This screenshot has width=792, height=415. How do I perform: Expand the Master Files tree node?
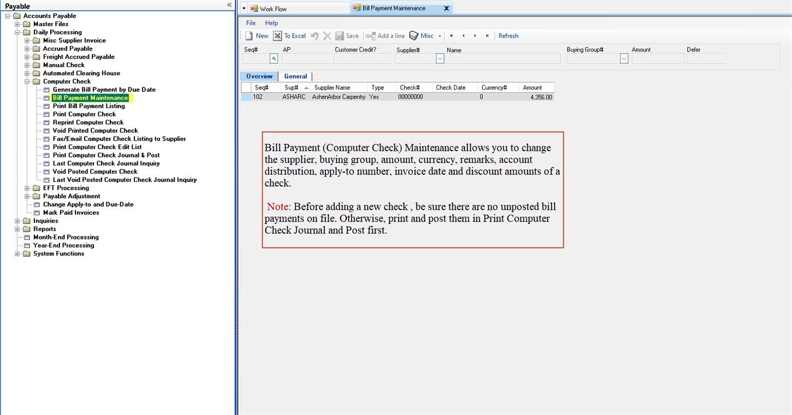tap(17, 25)
